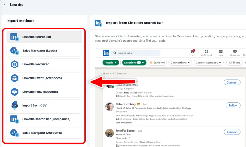
Task: Expand the Current company filter dropdown
Action: (x=209, y=63)
